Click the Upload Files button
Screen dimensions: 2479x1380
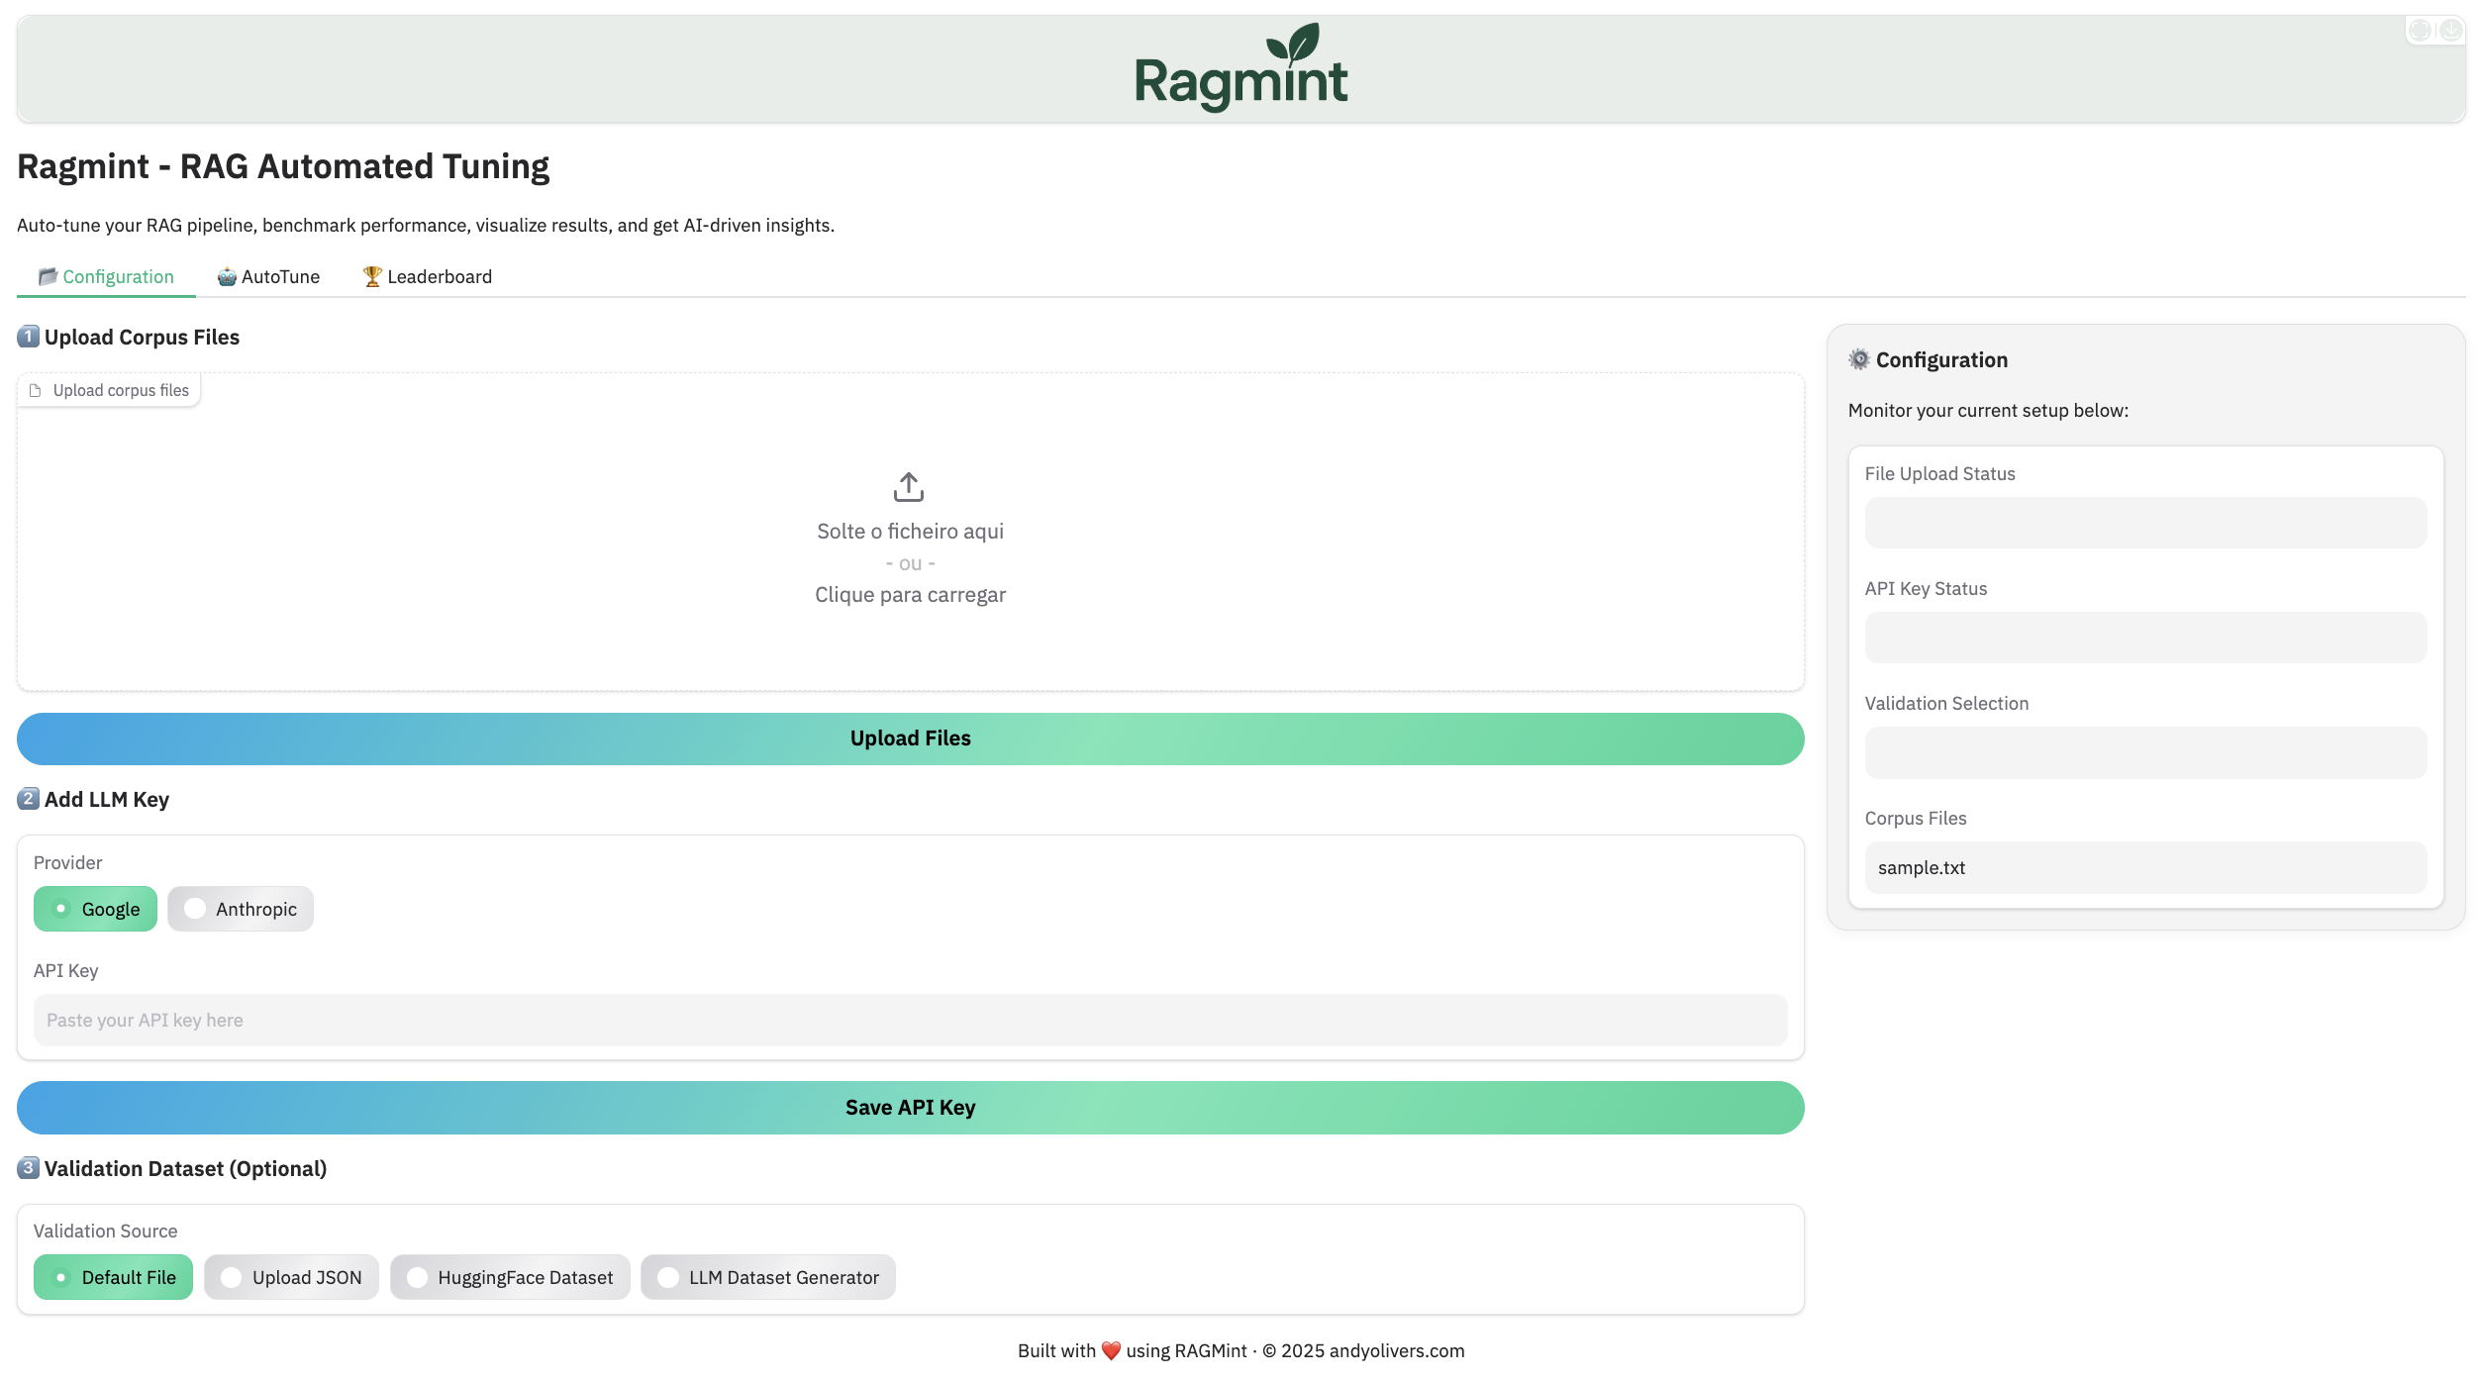pyautogui.click(x=911, y=739)
